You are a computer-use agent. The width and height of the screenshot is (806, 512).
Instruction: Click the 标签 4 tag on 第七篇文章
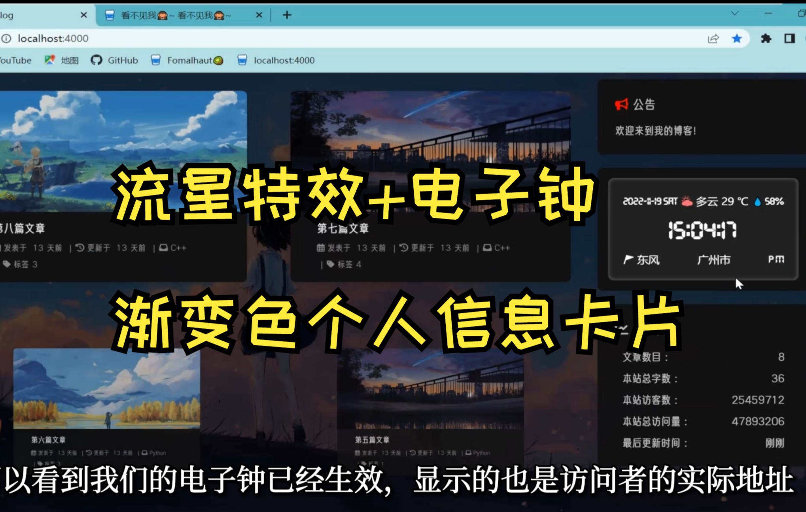click(x=349, y=264)
